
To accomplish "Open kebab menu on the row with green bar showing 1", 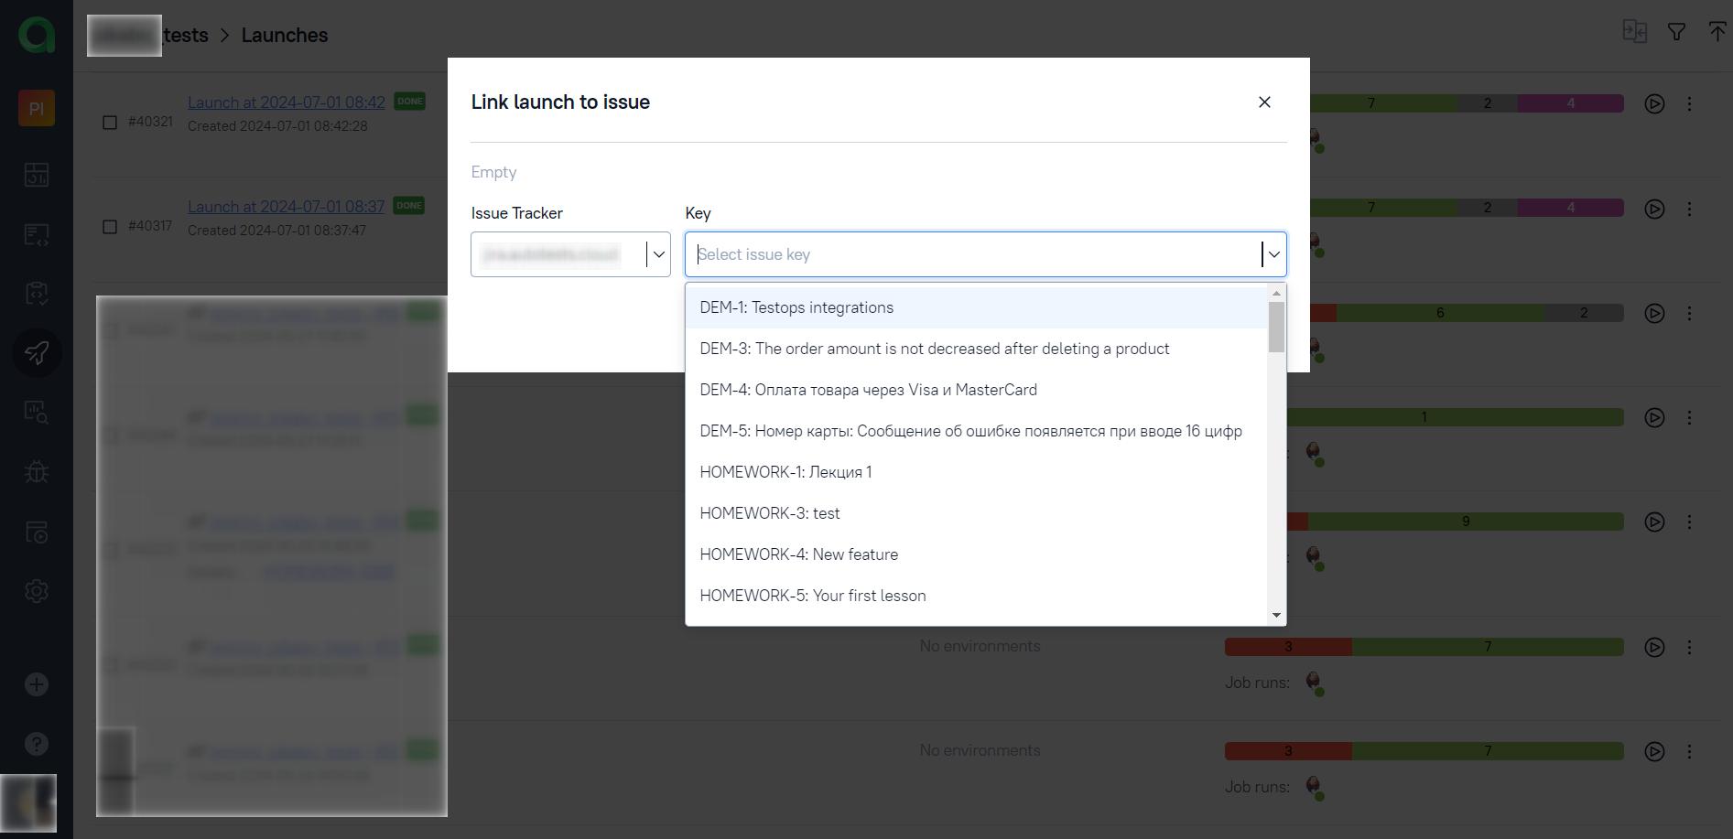I will click(x=1689, y=417).
